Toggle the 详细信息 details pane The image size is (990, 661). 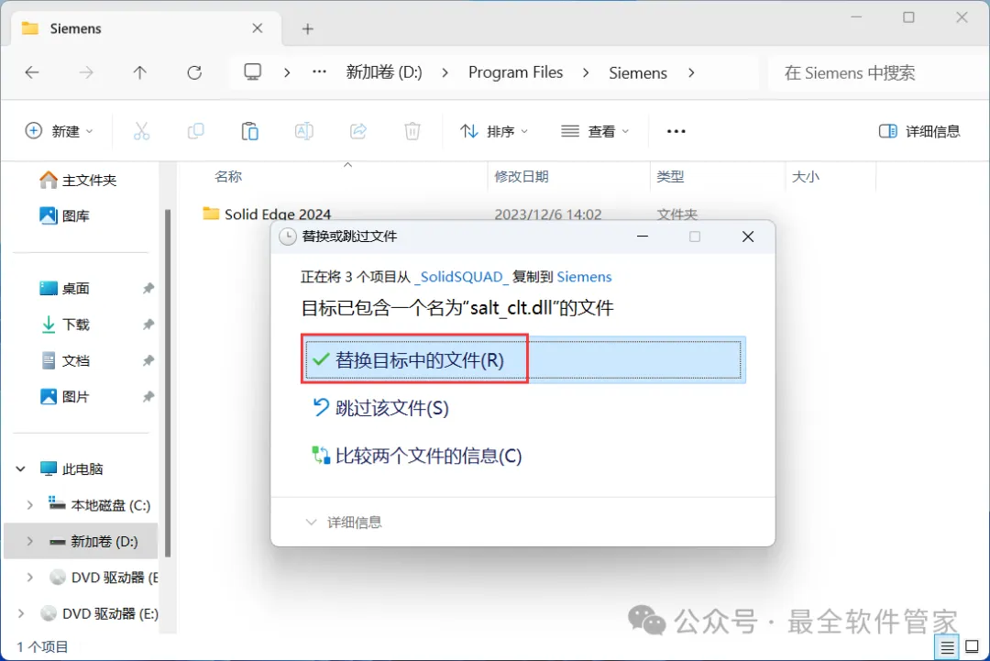pyautogui.click(x=919, y=131)
